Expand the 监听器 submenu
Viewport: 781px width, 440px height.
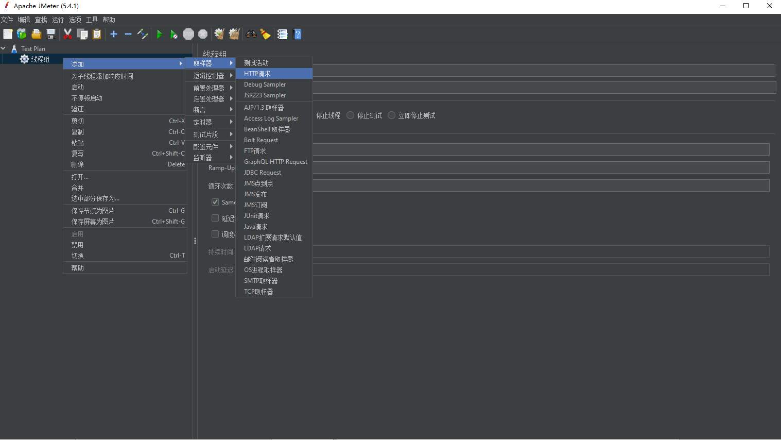point(211,158)
